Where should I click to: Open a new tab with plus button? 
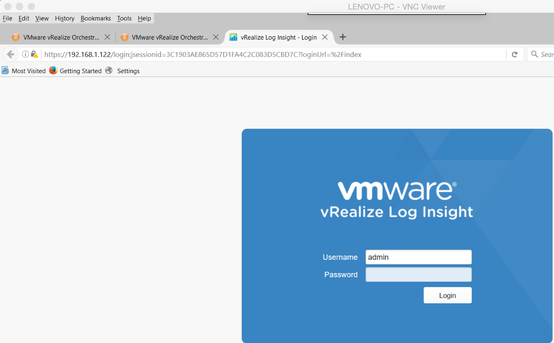343,37
